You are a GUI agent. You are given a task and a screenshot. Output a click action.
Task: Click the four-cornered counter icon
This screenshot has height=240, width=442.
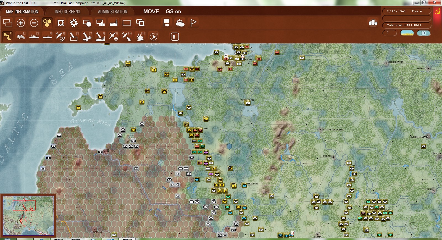tap(60, 23)
